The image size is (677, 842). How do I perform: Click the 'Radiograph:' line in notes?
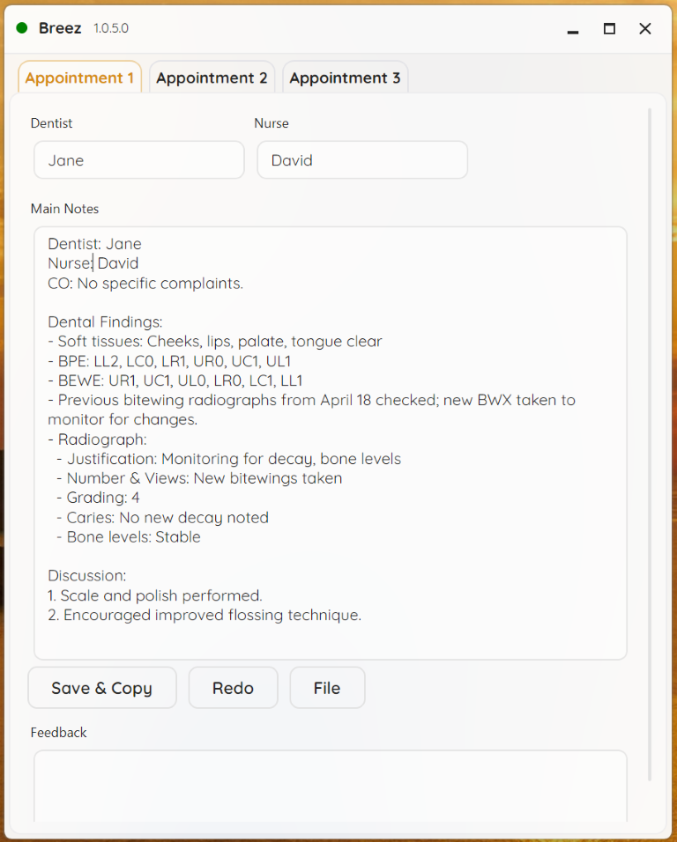pos(97,439)
